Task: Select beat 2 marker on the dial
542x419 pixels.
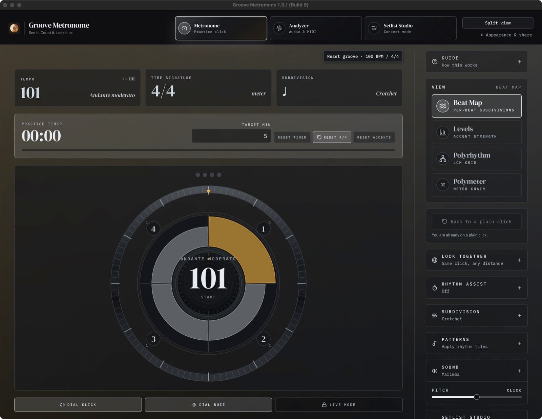Action: click(263, 339)
